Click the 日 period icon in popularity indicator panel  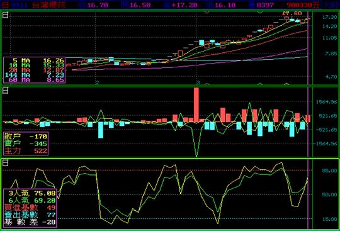(6, 162)
